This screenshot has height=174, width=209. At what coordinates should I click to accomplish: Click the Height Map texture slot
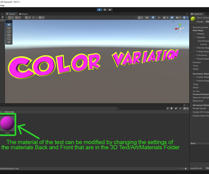pos(194,52)
